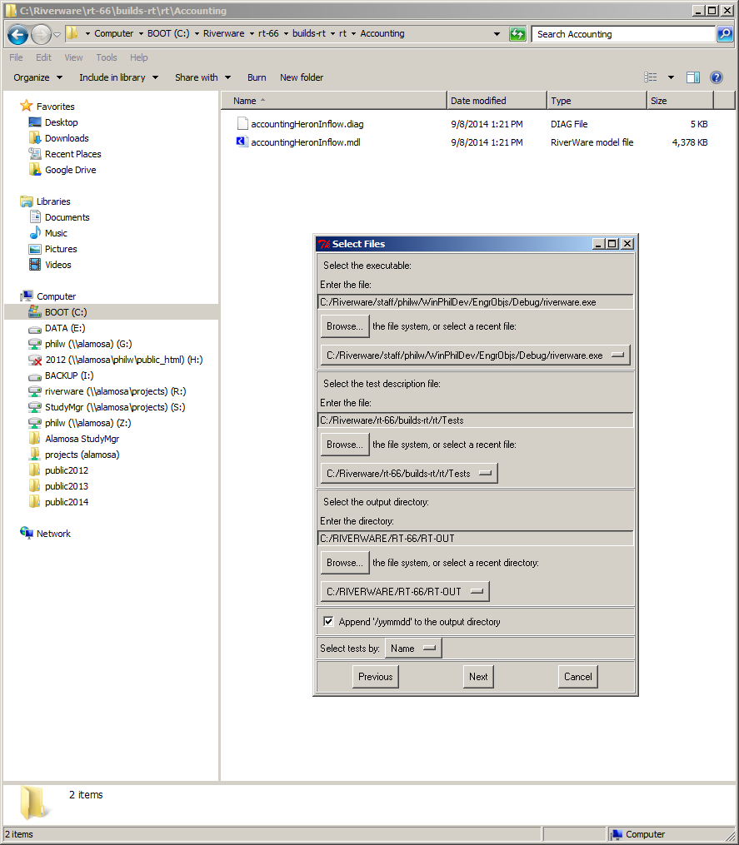Sort by Size column header
Viewport: 739px width, 845px height.
click(x=680, y=101)
